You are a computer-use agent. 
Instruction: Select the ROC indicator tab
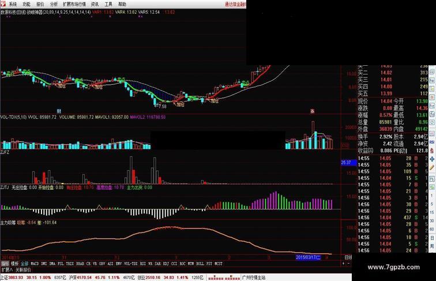coord(182,263)
